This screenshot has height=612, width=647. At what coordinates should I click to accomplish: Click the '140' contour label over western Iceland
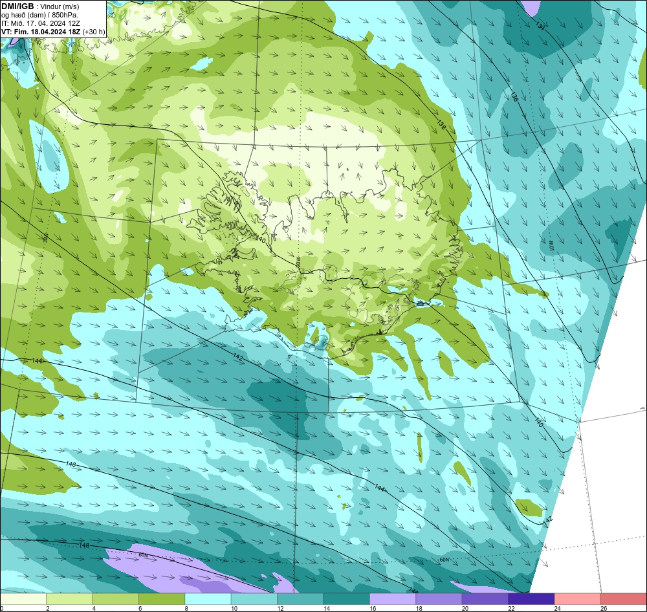tap(261, 239)
